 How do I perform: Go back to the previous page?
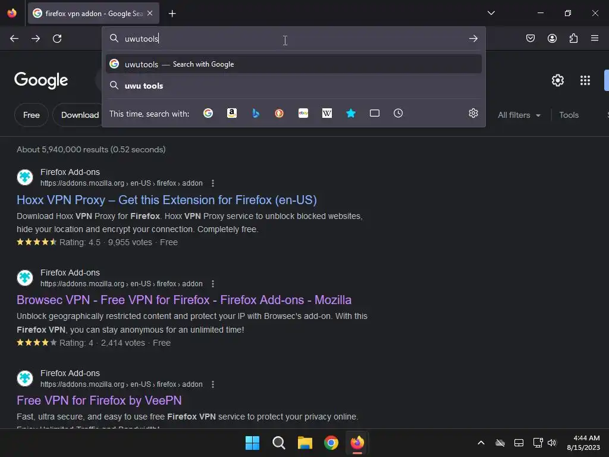click(x=14, y=39)
